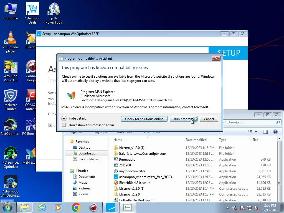Image resolution: width=284 pixels, height=213 pixels.
Task: Select Ashampoo WinOptimizer desktop shortcut
Action: (11, 186)
